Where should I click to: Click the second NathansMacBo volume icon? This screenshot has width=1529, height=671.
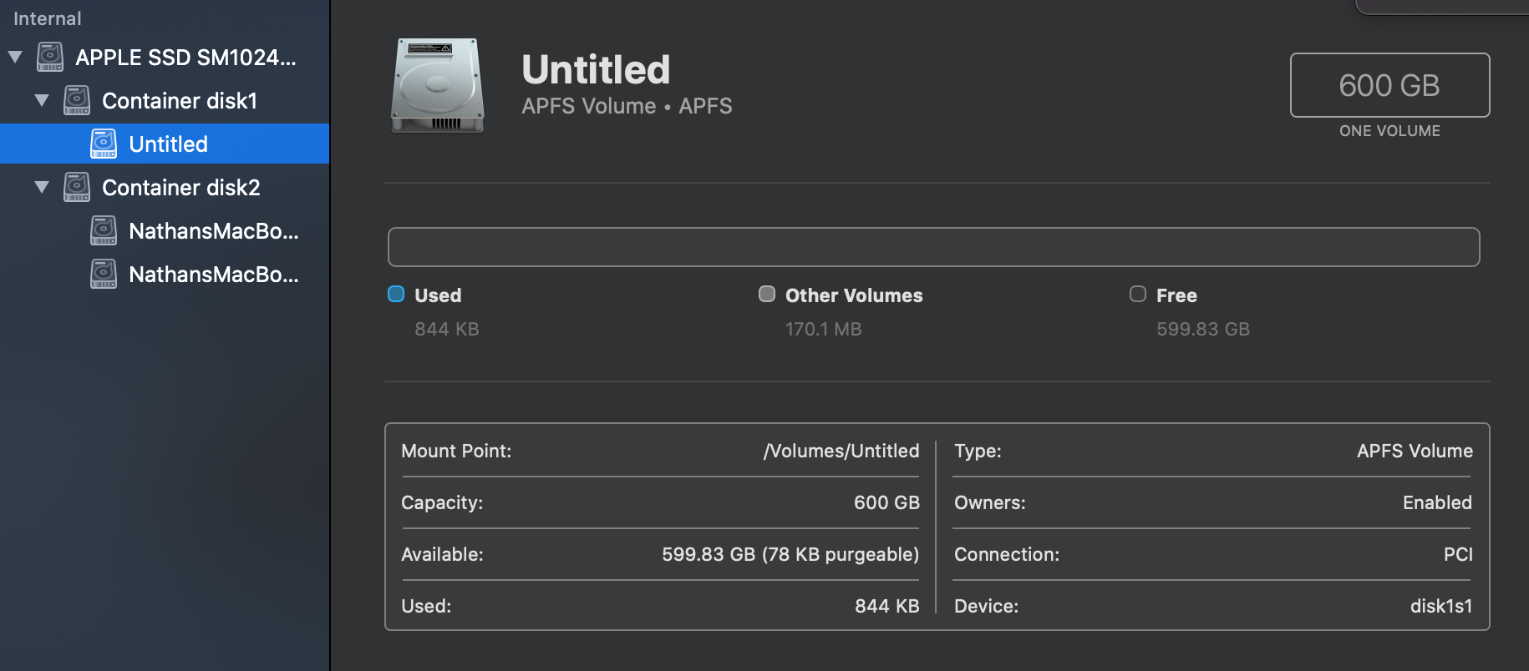point(104,274)
